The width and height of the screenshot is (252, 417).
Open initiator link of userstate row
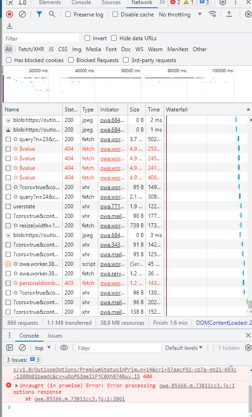(112, 206)
